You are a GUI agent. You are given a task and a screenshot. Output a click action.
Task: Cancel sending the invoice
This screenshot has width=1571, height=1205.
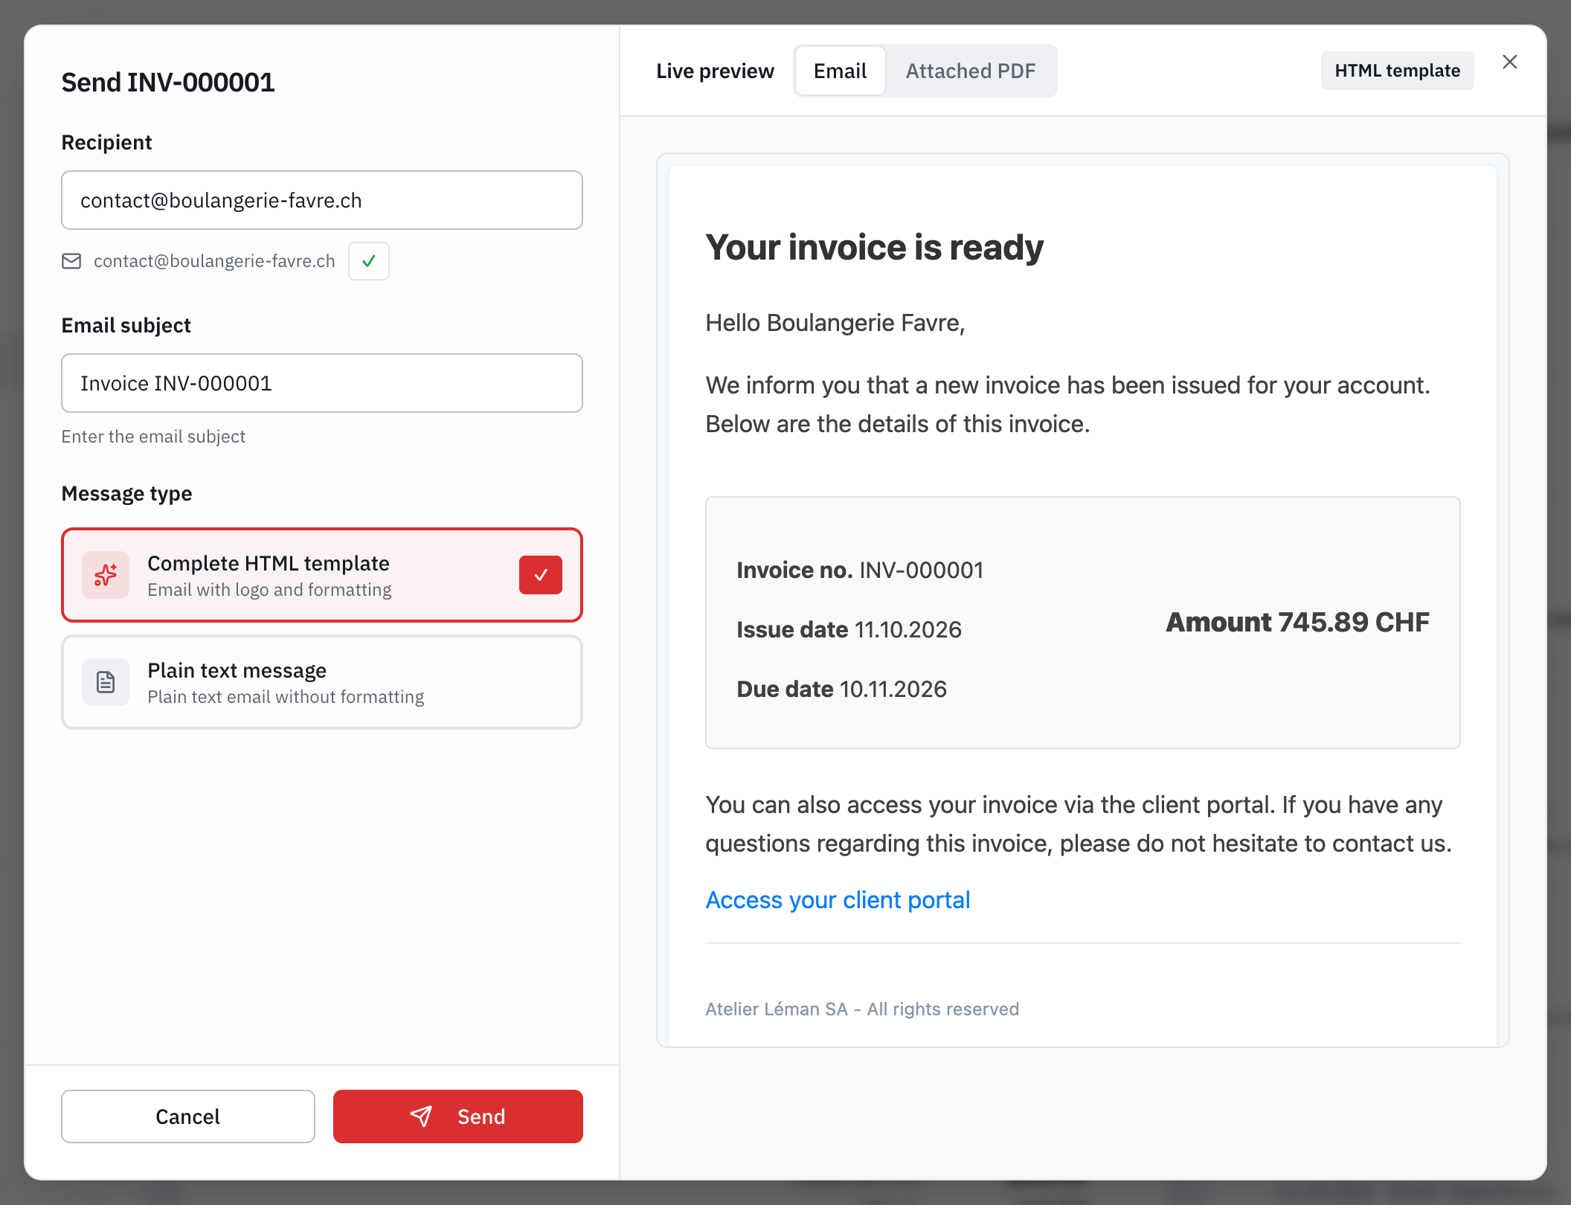pos(188,1116)
